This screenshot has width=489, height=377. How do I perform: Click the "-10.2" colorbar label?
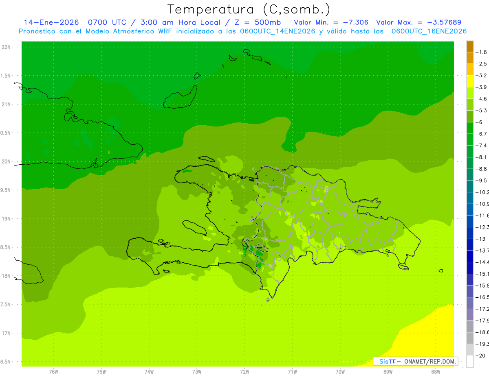pyautogui.click(x=482, y=192)
